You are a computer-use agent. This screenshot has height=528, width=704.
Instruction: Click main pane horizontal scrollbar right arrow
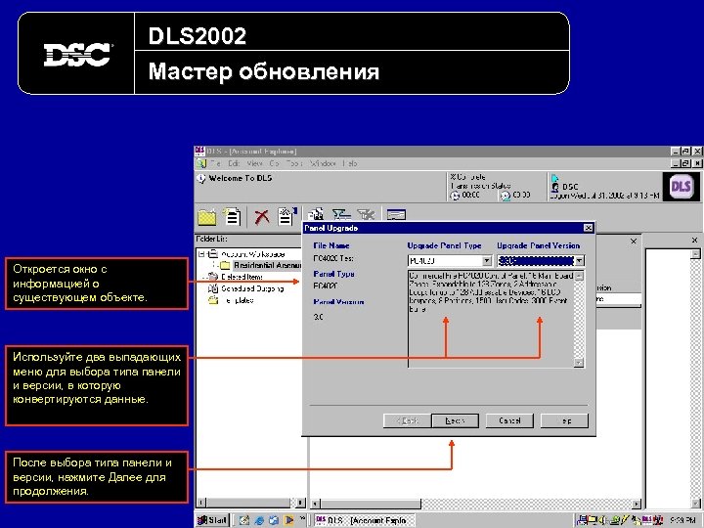tap(637, 504)
